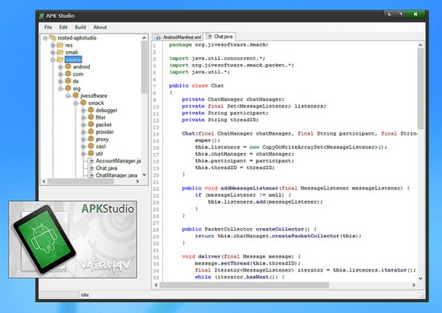Click the smali folder icon
Viewport: 442px width, 313px height.
click(60, 52)
